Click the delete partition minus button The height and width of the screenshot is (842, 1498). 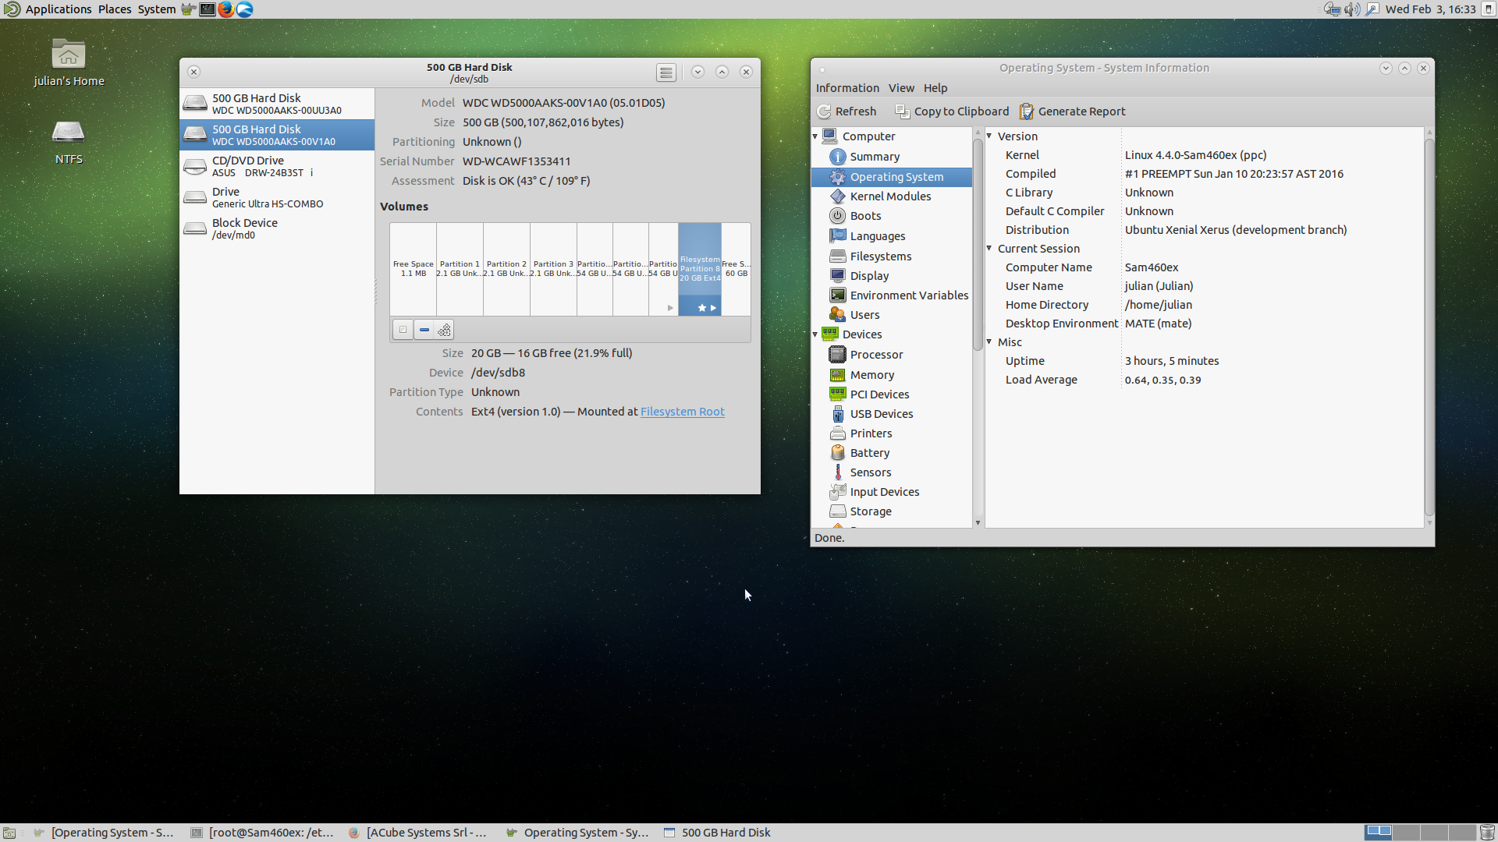tap(424, 330)
